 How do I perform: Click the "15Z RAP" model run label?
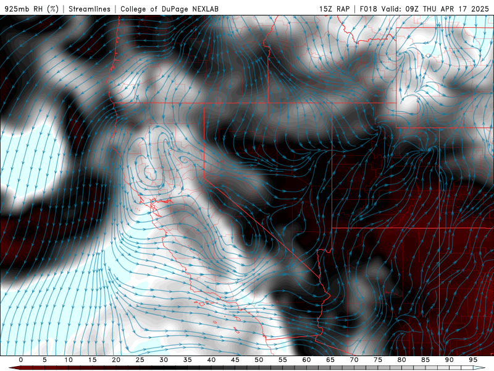[x=334, y=9]
